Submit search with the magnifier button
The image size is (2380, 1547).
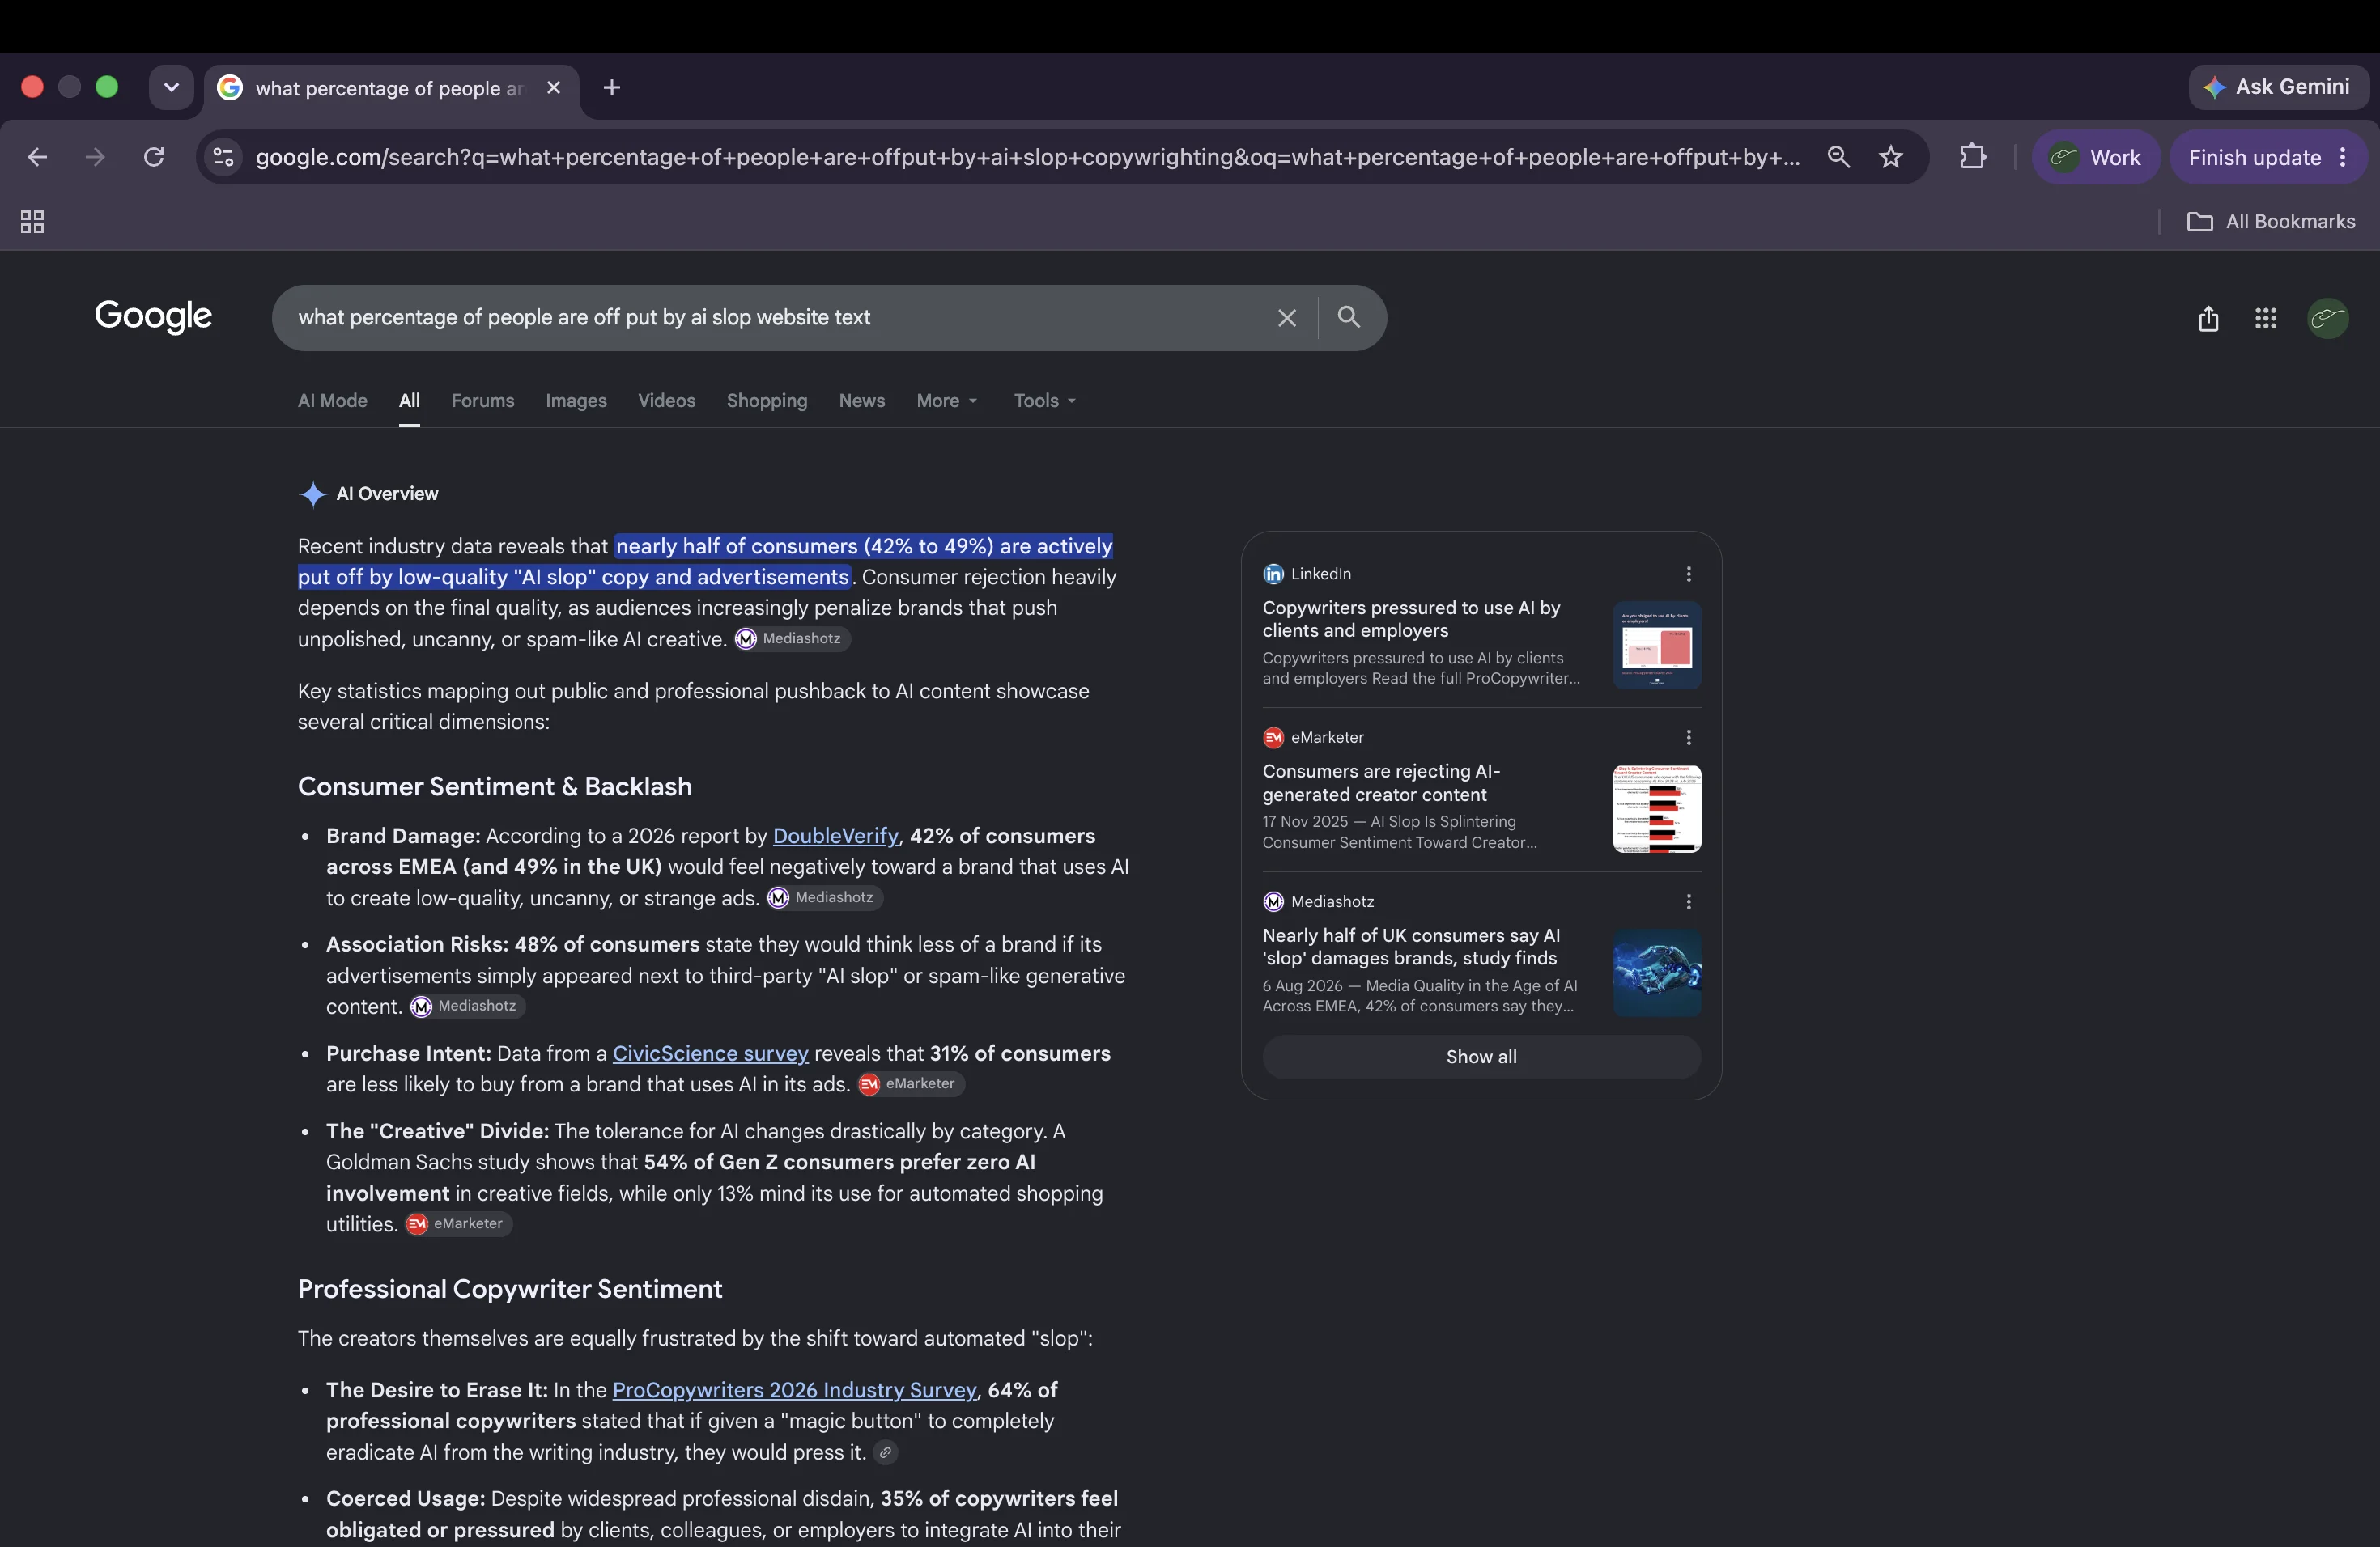[1348, 317]
